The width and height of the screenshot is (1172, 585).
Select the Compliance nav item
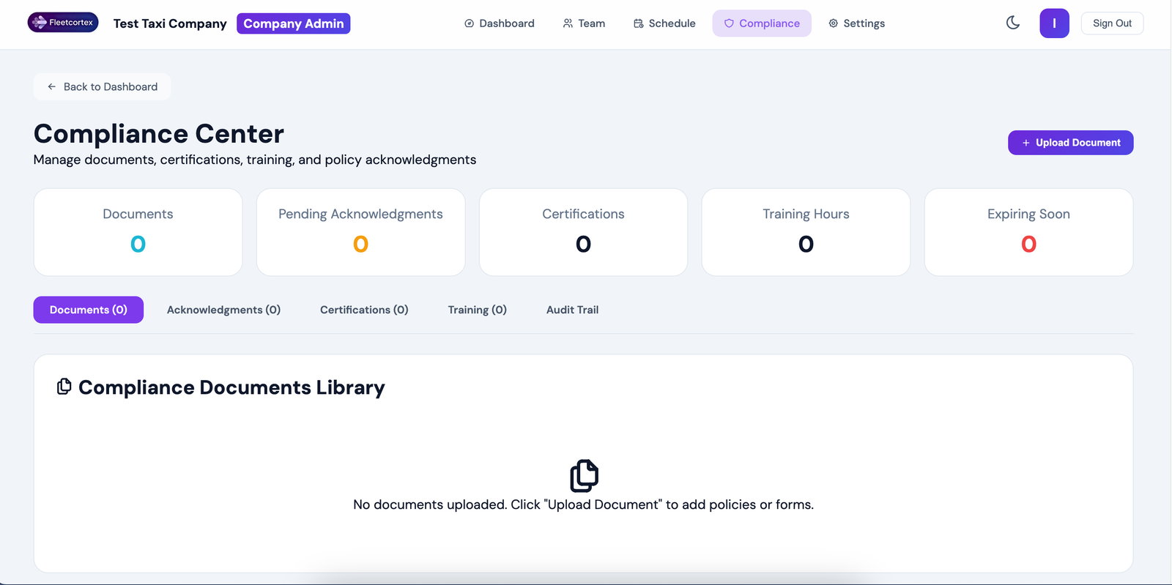pos(762,23)
